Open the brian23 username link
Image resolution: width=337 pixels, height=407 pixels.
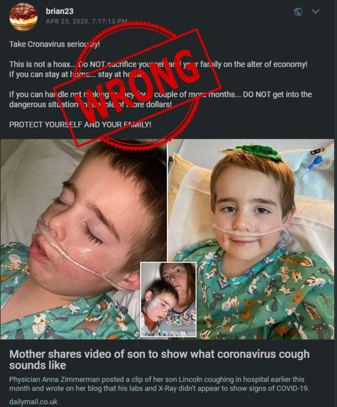(x=60, y=11)
